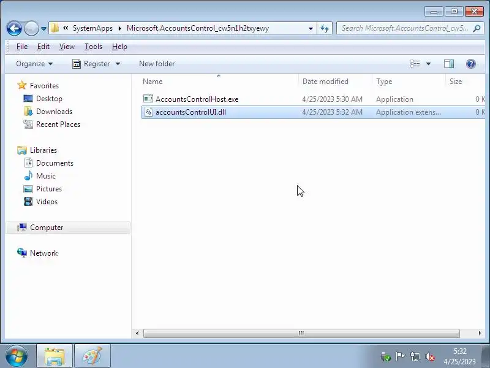Select AccountsControlHost.exe file

[x=197, y=99]
